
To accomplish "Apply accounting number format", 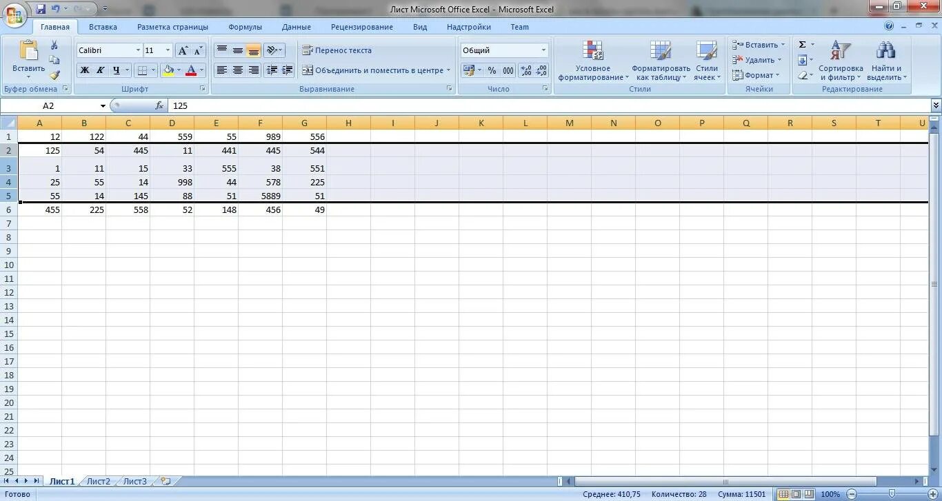I will pos(469,70).
